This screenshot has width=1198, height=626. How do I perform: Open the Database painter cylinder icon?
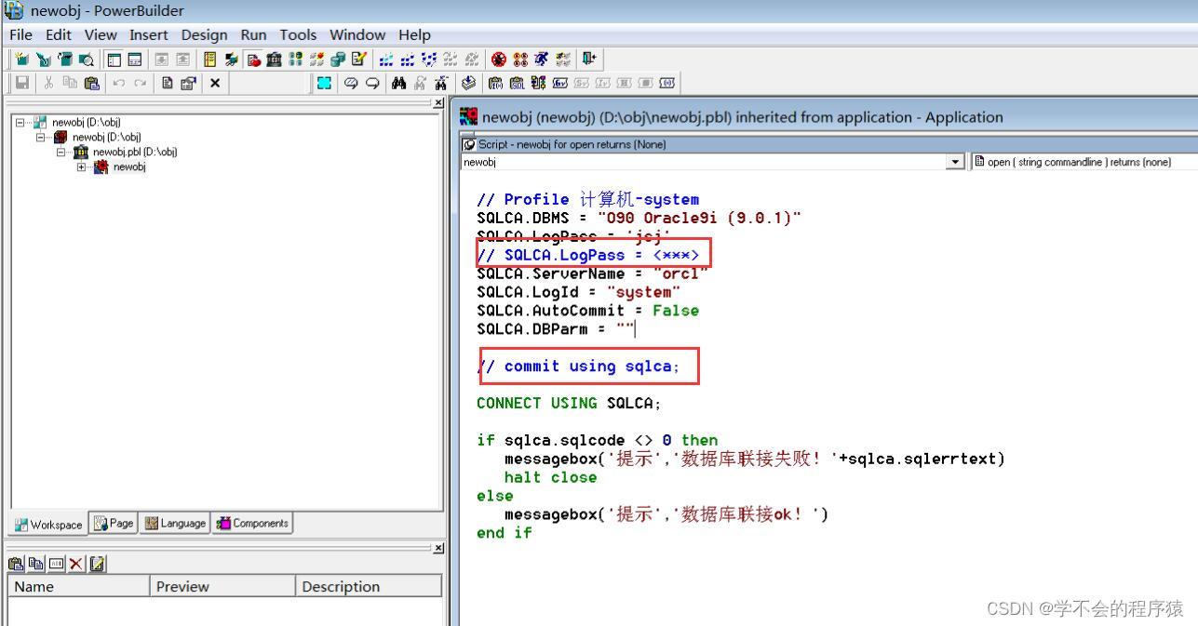[x=336, y=60]
